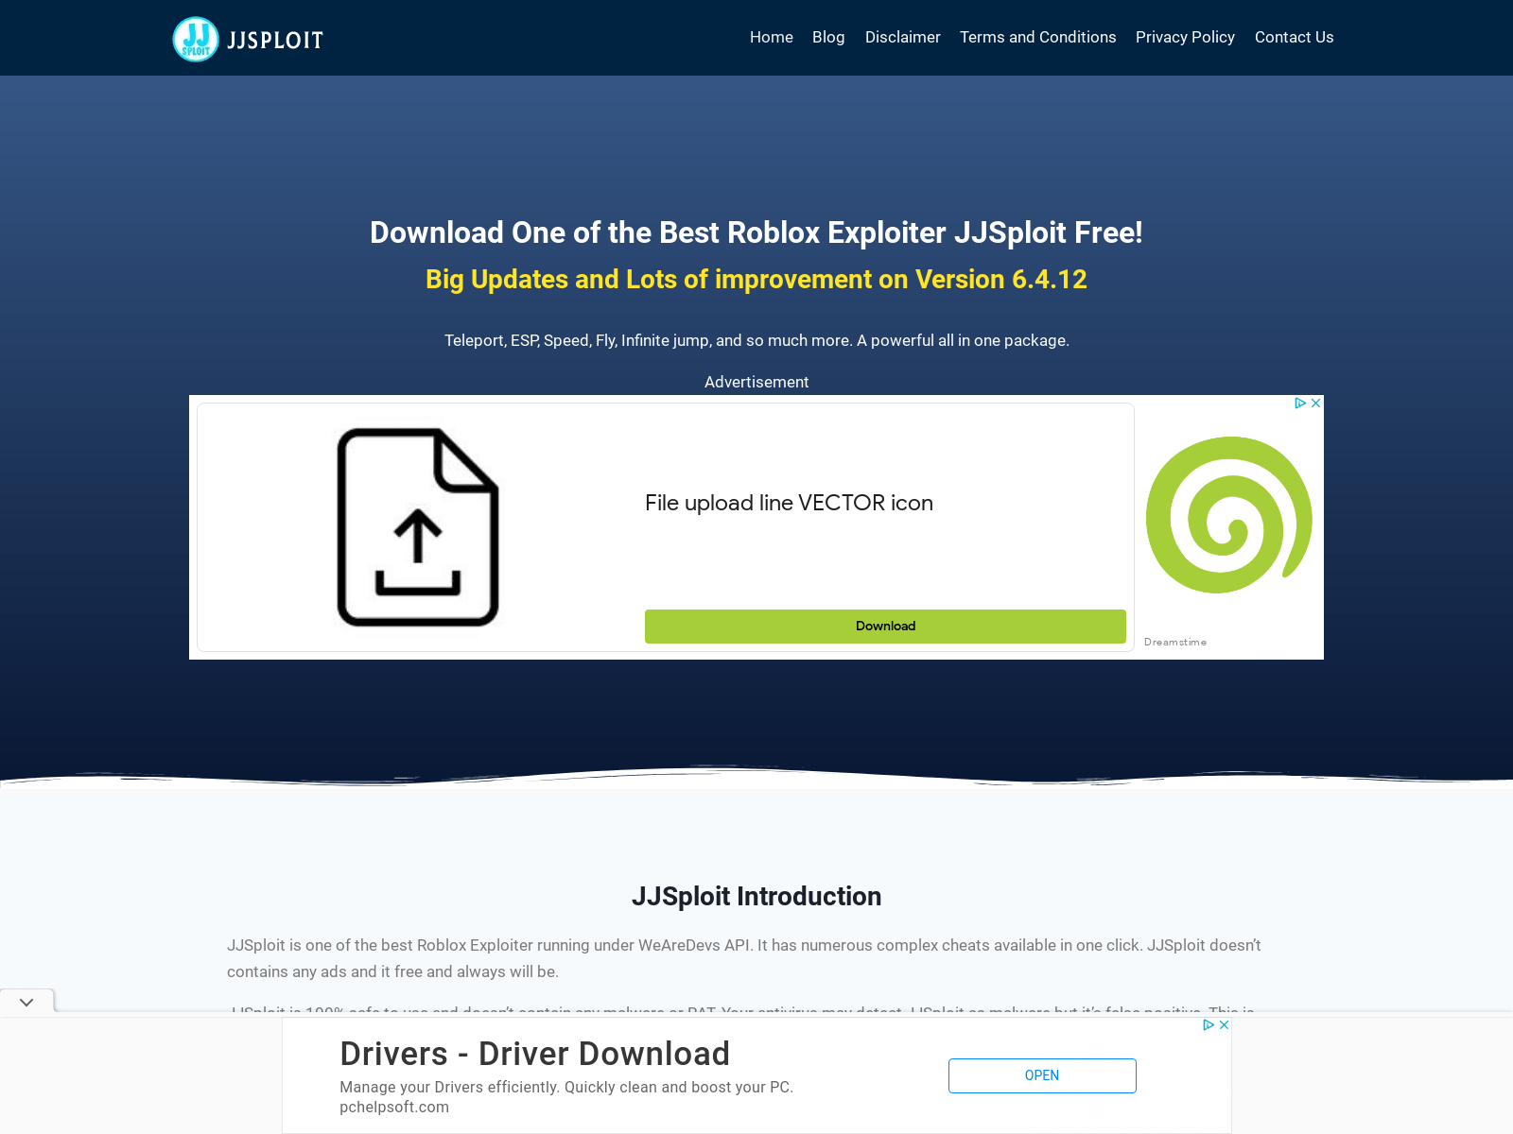Viewport: 1513px width, 1134px height.
Task: Click the 'Drivers - Driver Download' headline
Action: point(535,1054)
